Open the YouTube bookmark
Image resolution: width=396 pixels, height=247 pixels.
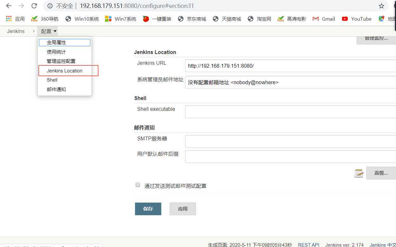pos(357,19)
